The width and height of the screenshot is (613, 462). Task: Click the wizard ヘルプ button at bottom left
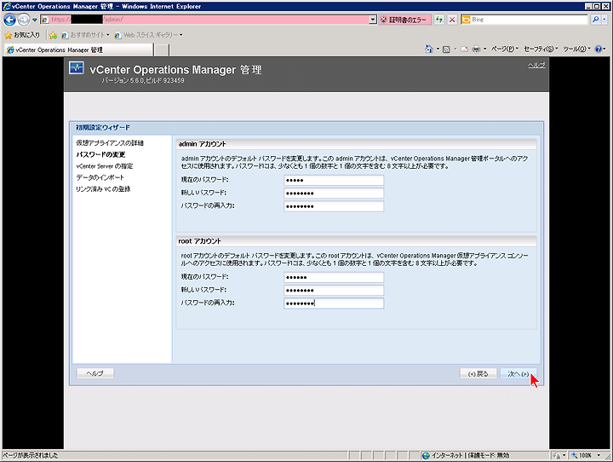click(x=95, y=373)
